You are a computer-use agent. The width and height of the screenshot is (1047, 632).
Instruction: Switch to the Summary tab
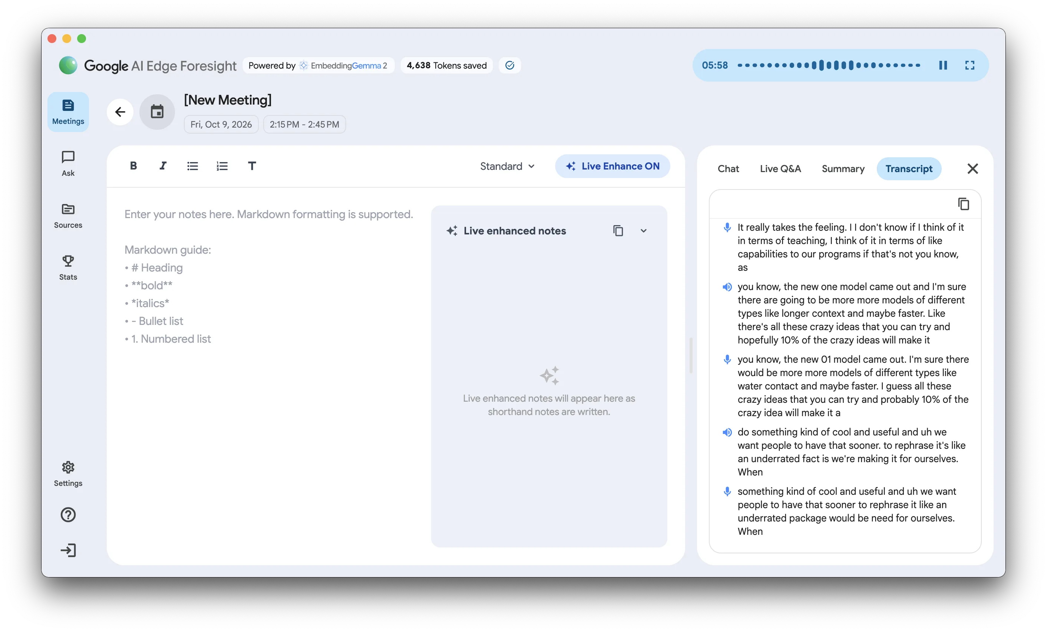(843, 169)
